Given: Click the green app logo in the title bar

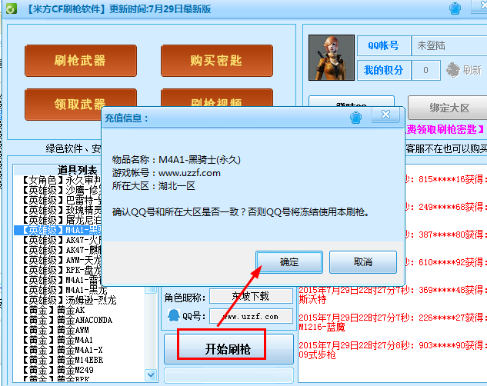Looking at the screenshot, I should (11, 8).
